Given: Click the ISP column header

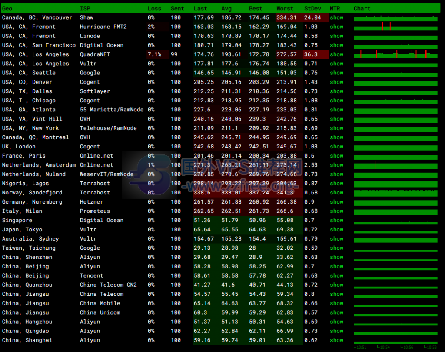Looking at the screenshot, I should pos(85,9).
